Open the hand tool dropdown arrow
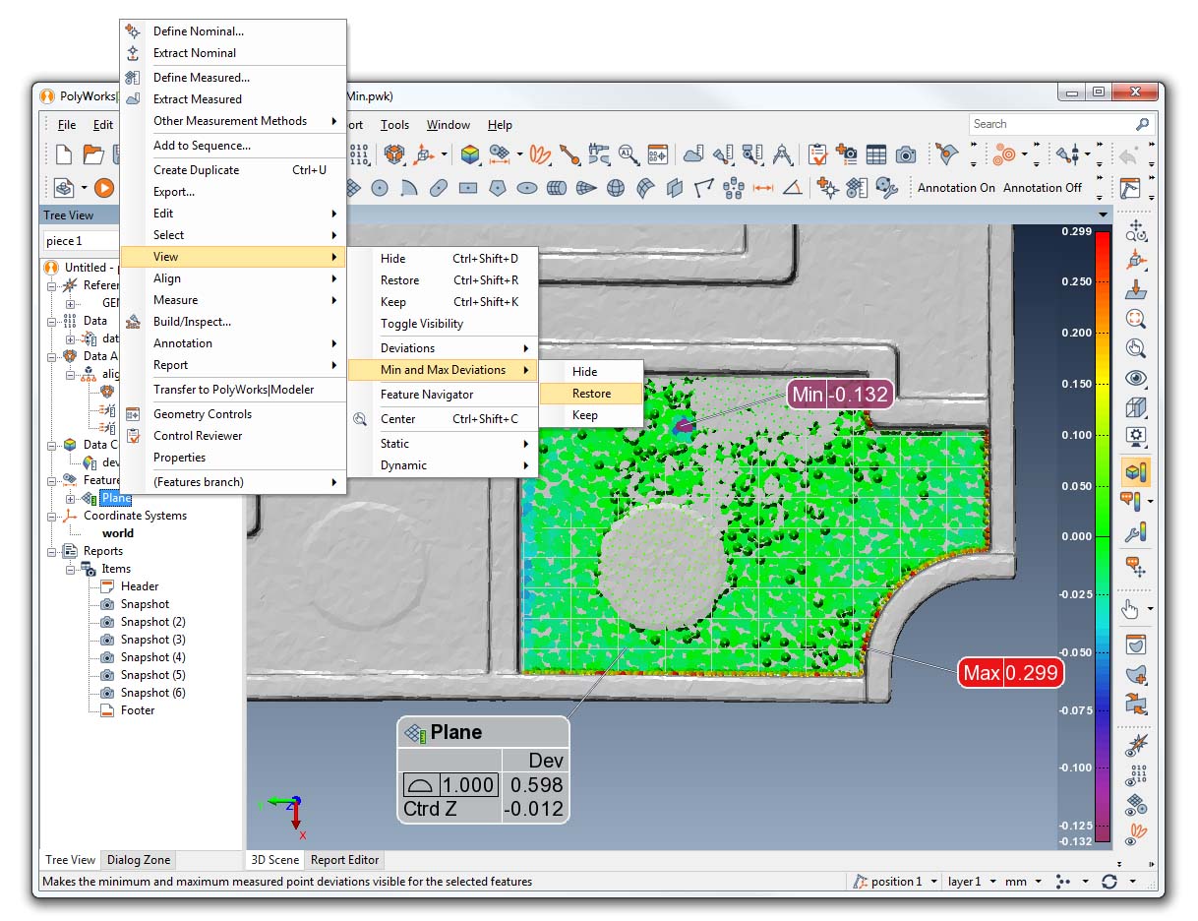This screenshot has width=1198, height=921. point(1150,609)
